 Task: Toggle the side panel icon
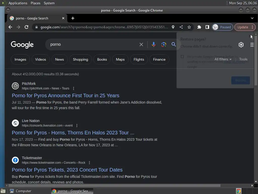207,27
